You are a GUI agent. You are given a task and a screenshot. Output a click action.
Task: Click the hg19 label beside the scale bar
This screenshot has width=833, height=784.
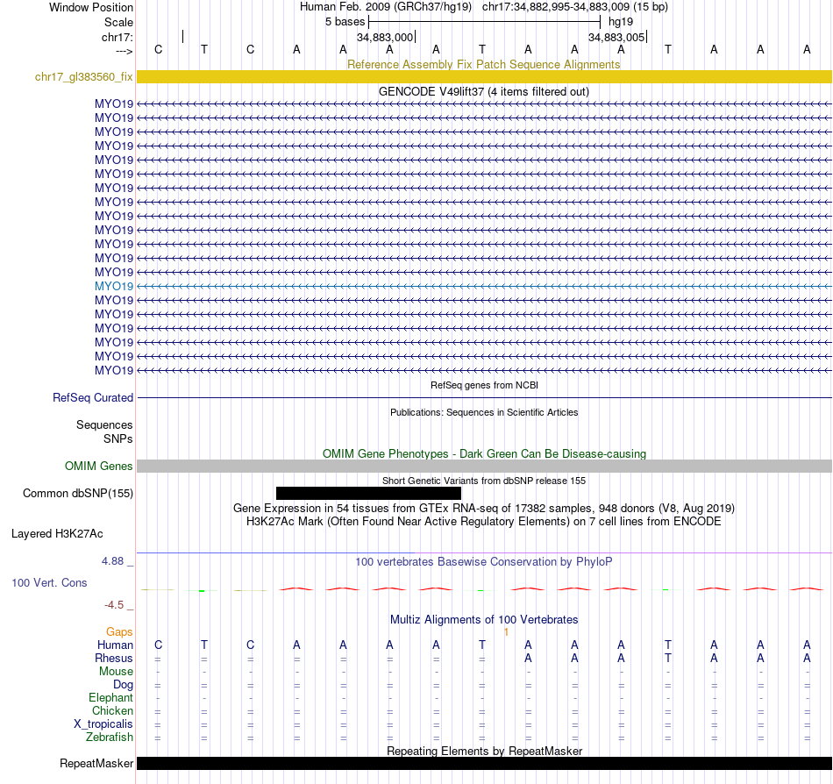[621, 22]
